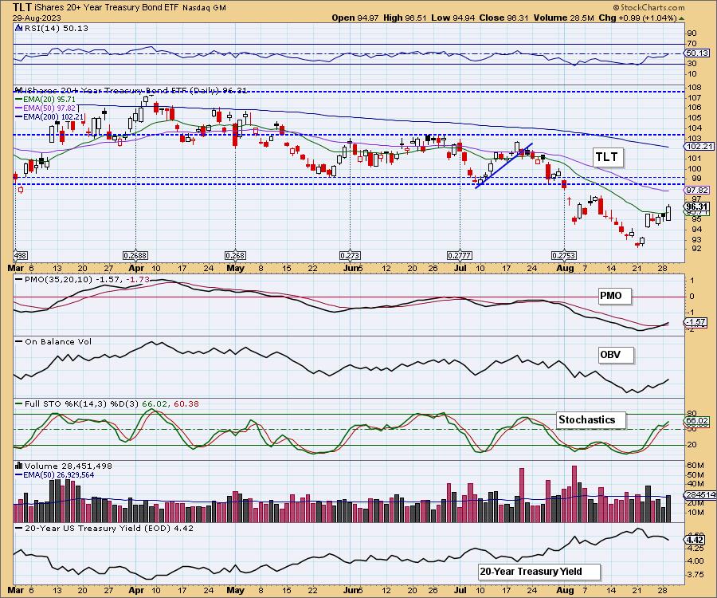Click the TLT ticker symbol in header

point(22,7)
